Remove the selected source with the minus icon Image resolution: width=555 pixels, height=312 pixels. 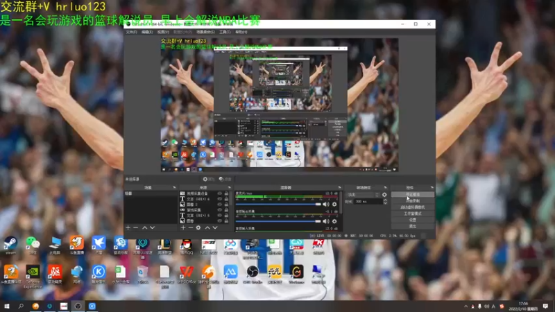190,228
